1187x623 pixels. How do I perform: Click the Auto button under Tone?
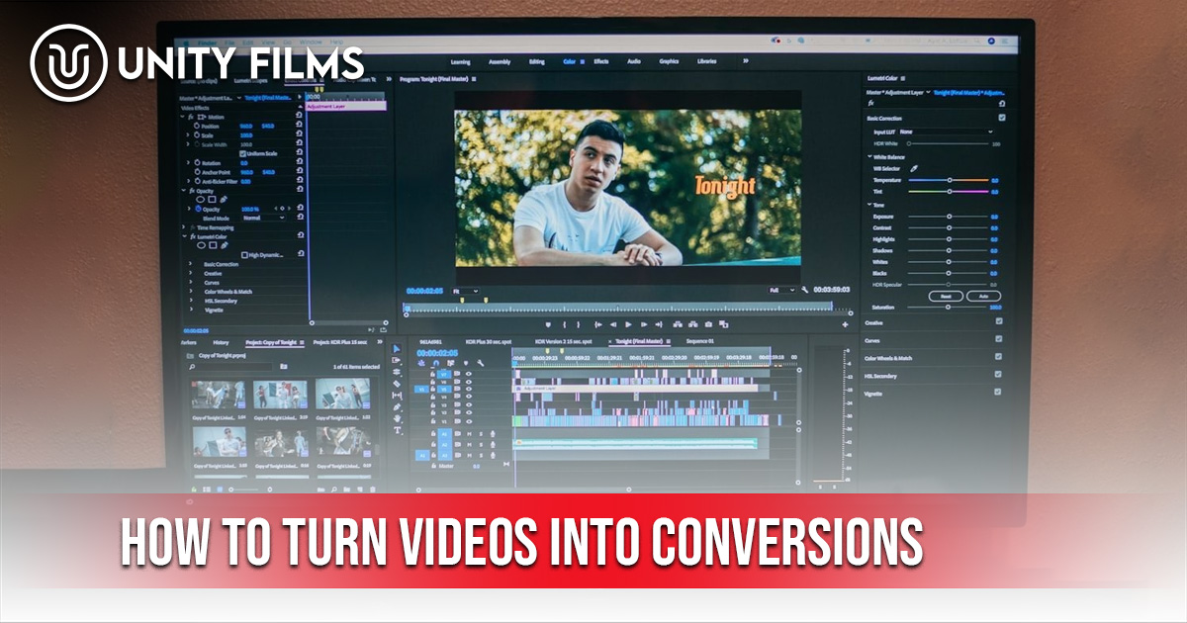coord(982,296)
